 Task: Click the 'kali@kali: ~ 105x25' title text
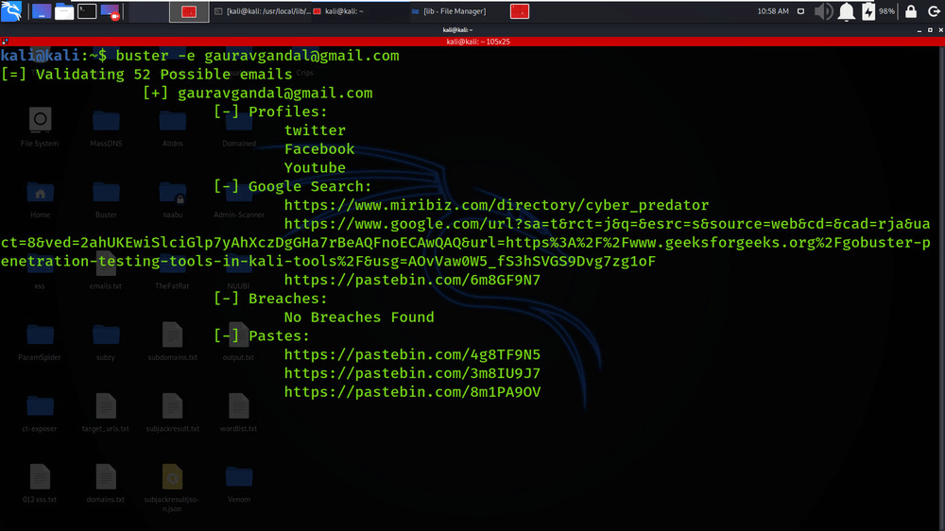click(x=478, y=42)
